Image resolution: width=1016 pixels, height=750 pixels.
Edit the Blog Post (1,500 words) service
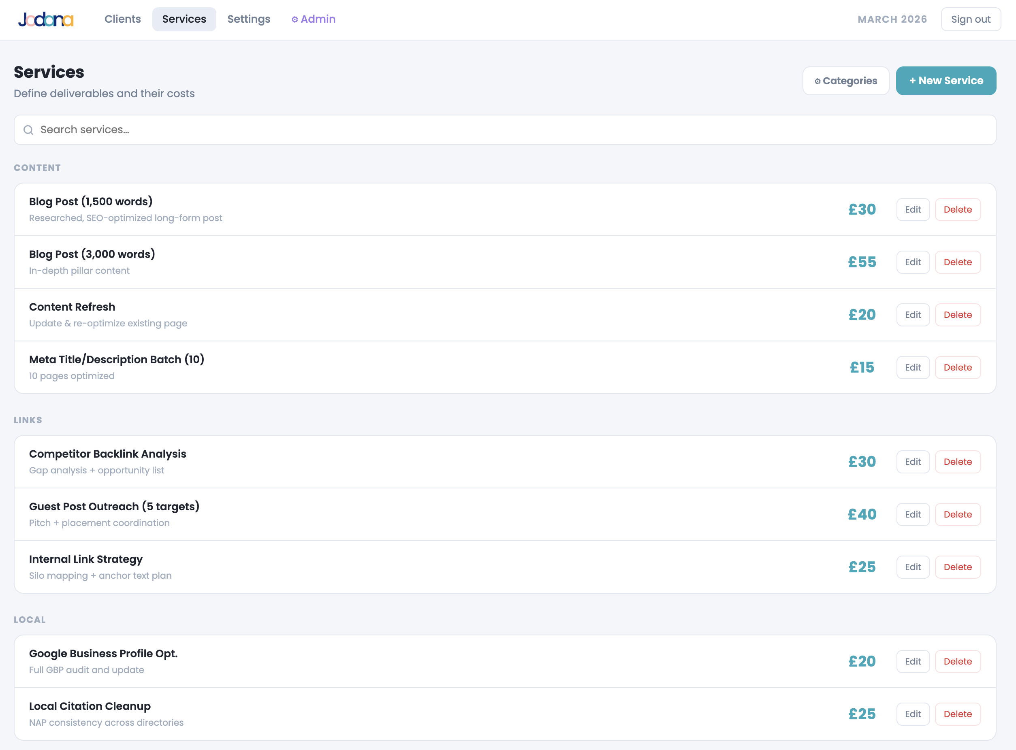tap(913, 209)
